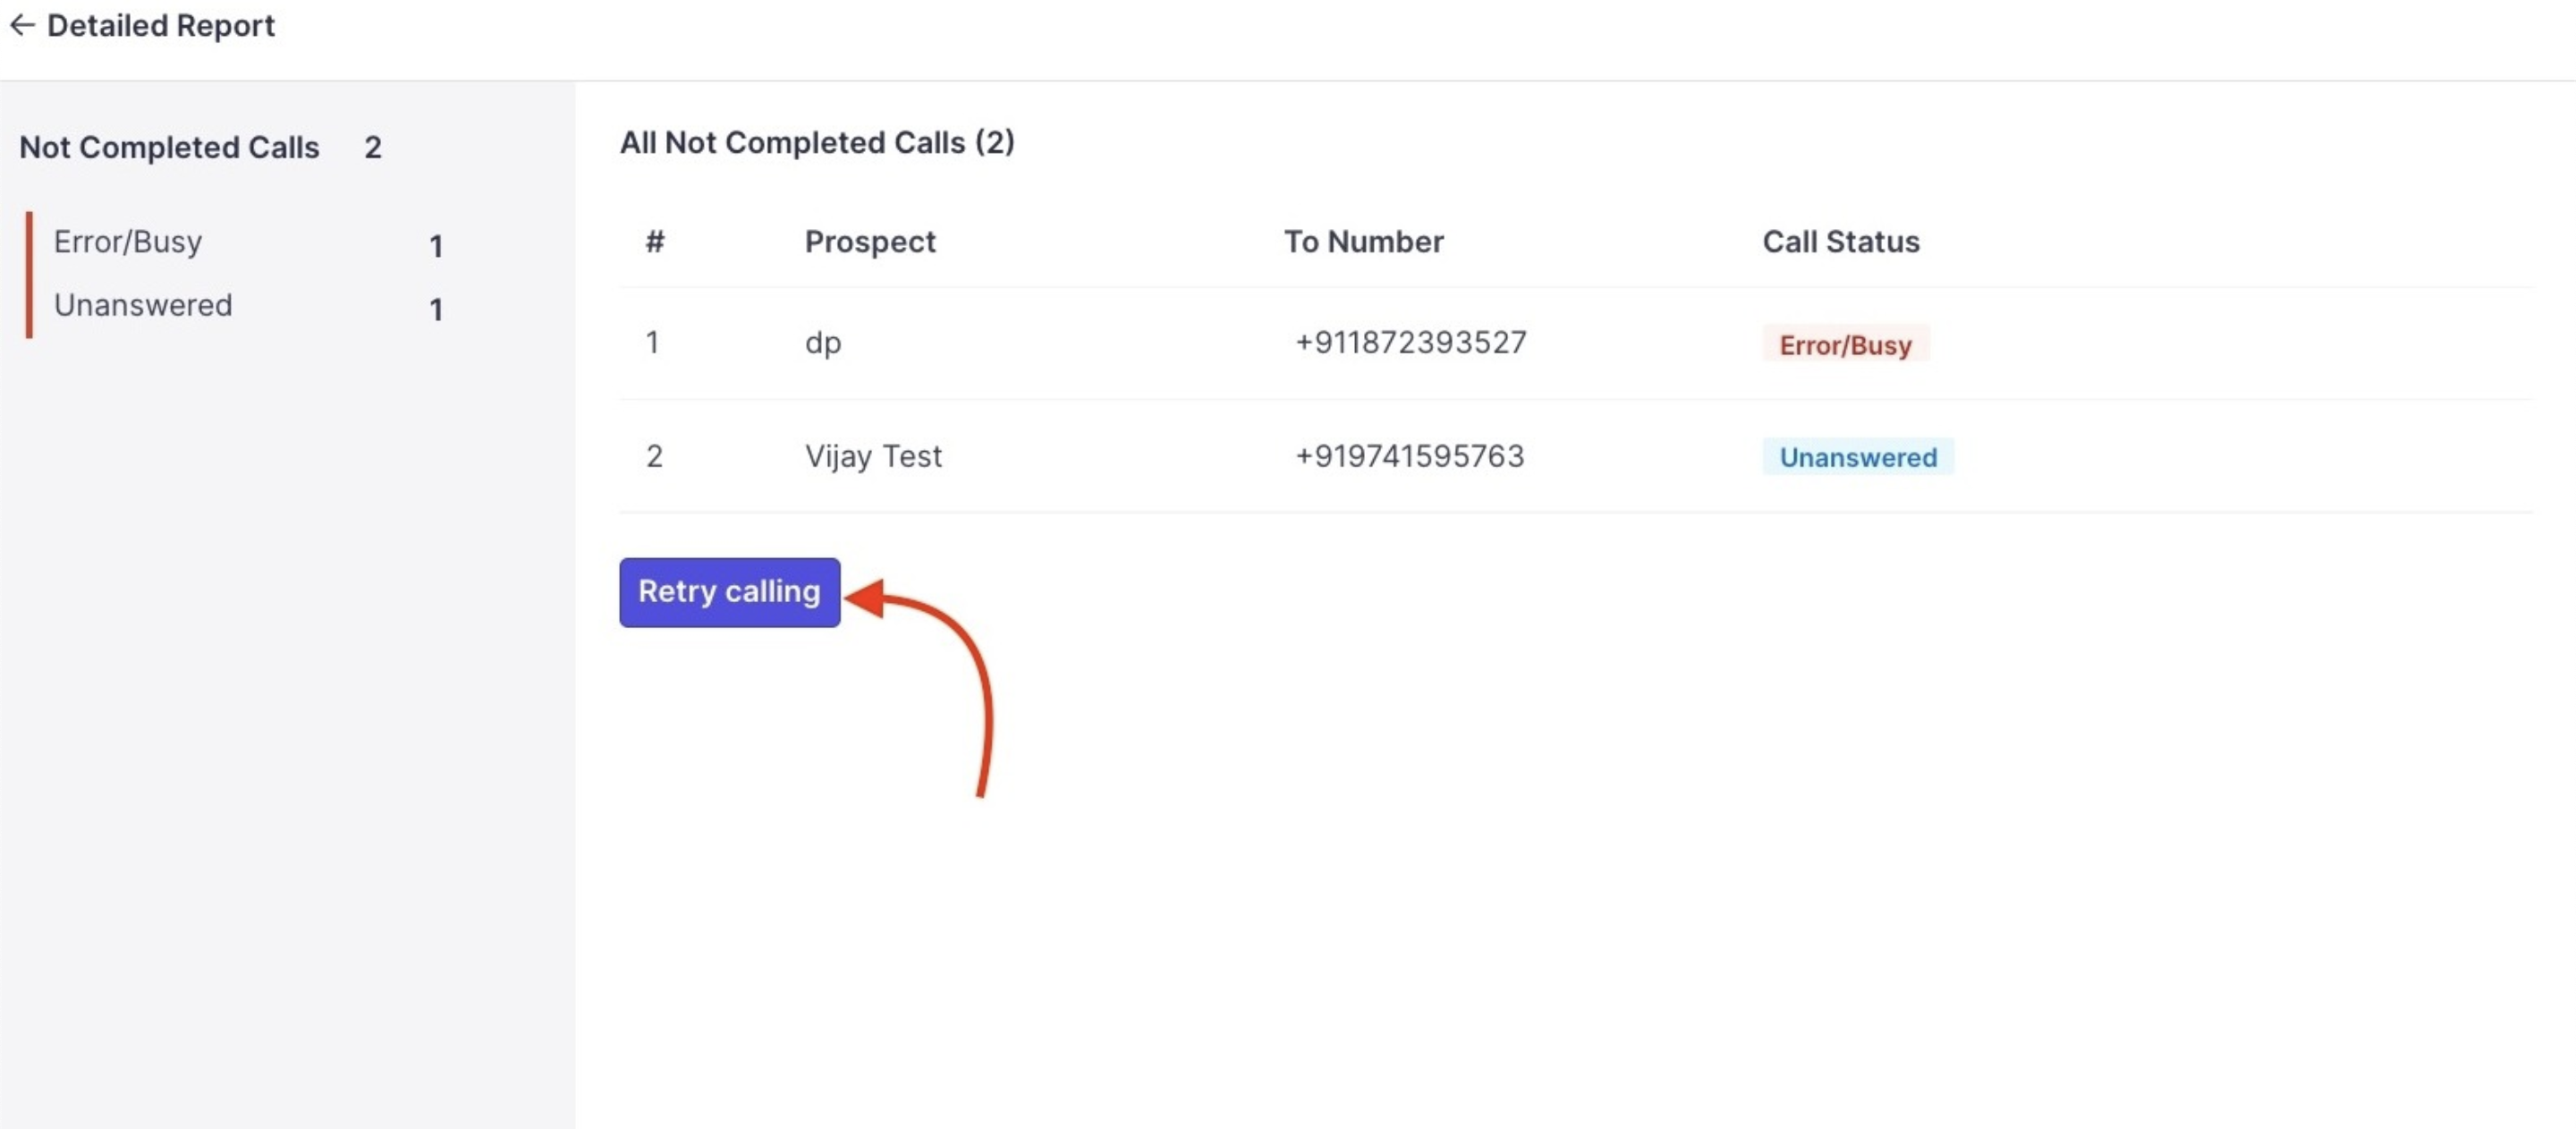Select prospect name dp
This screenshot has height=1129, width=2576.
tap(823, 343)
